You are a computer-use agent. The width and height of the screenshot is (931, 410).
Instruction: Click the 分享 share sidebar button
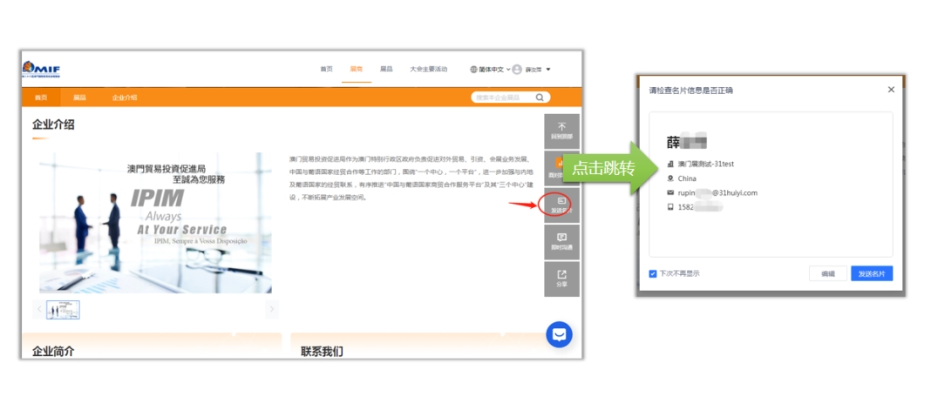(x=561, y=279)
